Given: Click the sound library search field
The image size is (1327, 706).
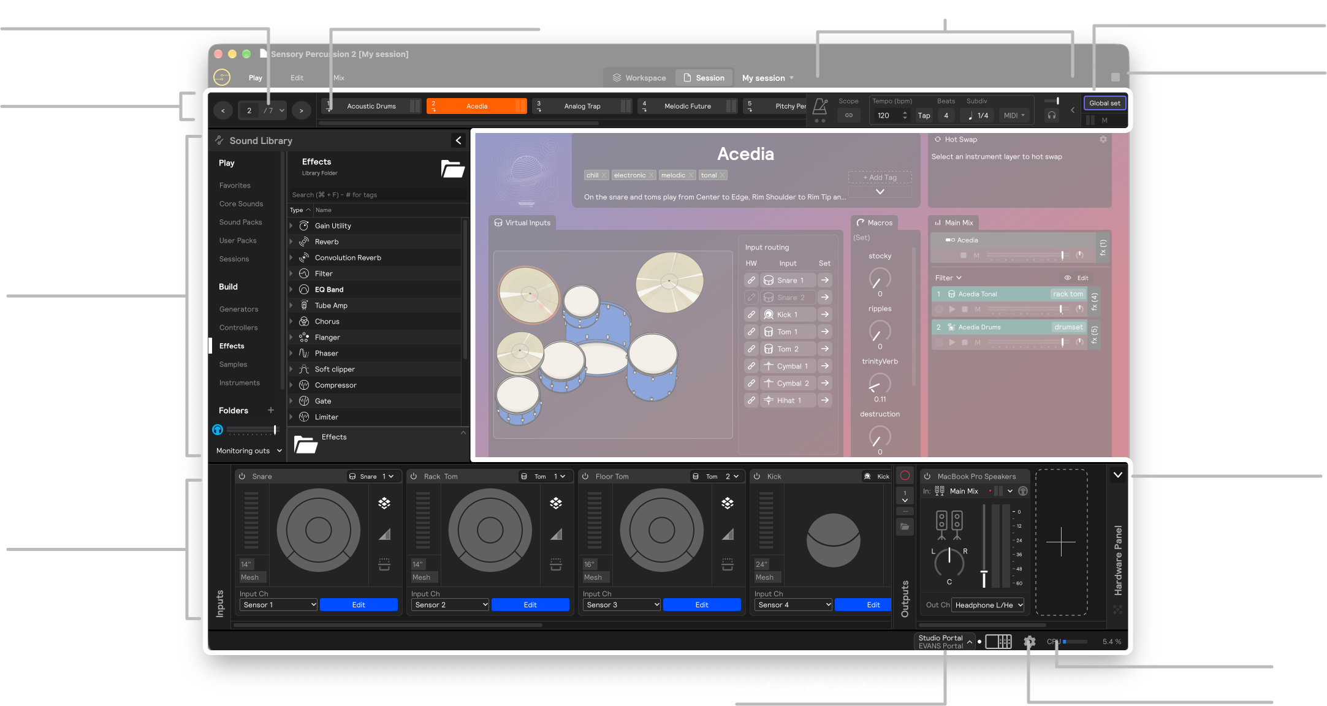Looking at the screenshot, I should point(378,195).
